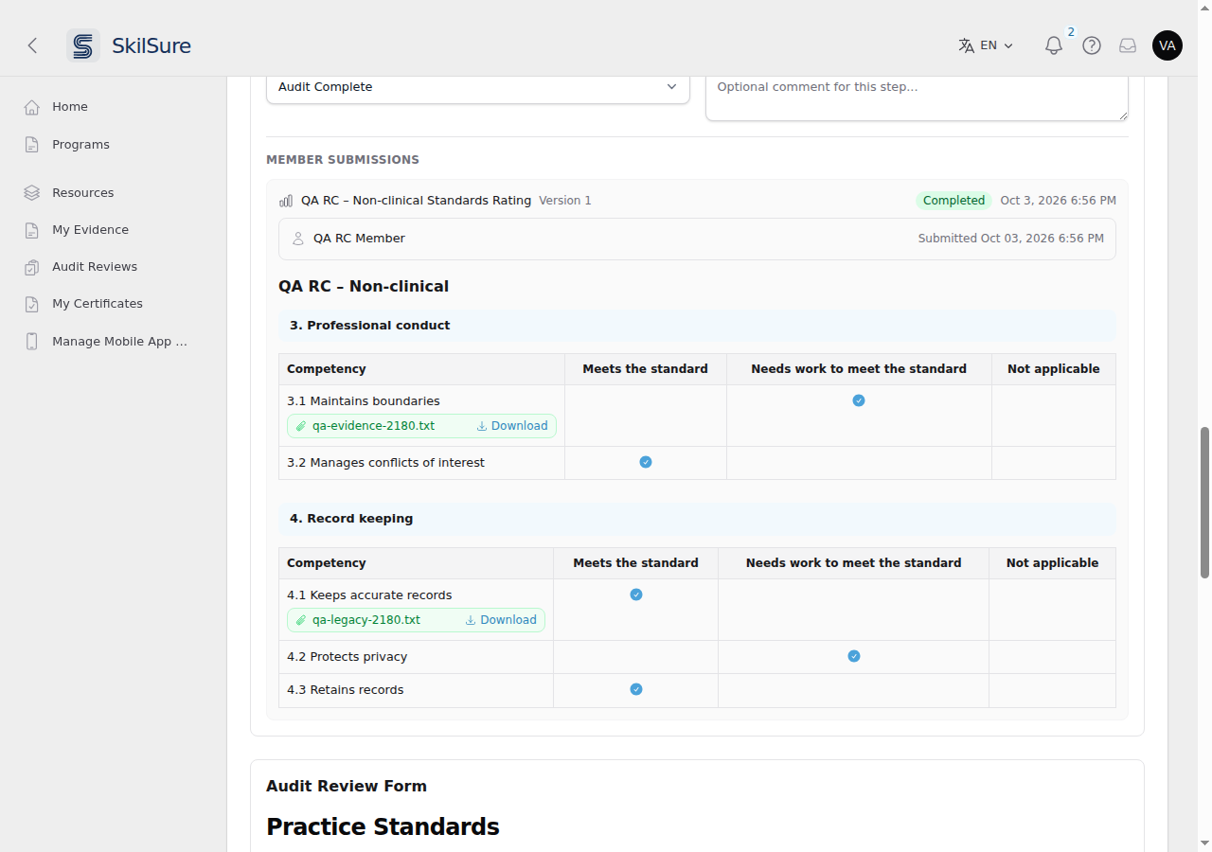The image size is (1212, 852).
Task: Select the Meets the standard mark for 3.2
Action: tap(646, 462)
